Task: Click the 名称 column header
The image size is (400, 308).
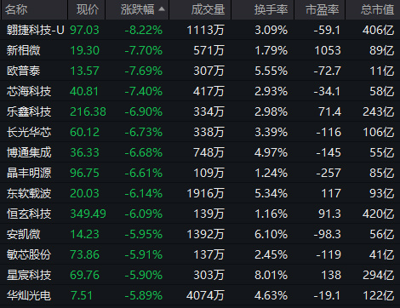Action: (x=16, y=9)
